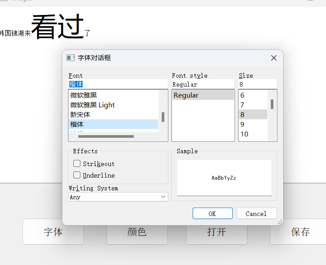Click the size list scrollbar handle
Screen dimensions: 326x265
click(x=272, y=104)
